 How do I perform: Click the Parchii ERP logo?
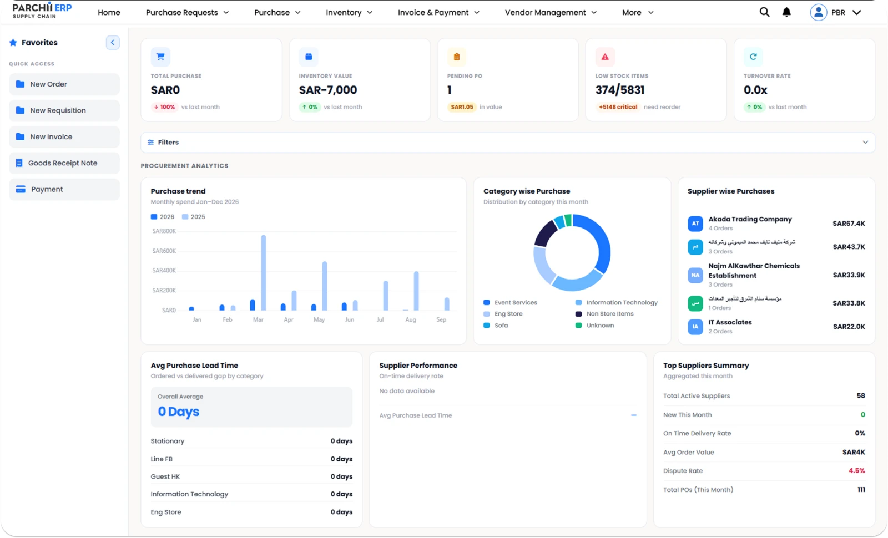pos(42,11)
